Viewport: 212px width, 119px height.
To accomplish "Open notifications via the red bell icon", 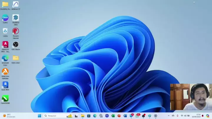I will pyautogui.click(x=203, y=116).
